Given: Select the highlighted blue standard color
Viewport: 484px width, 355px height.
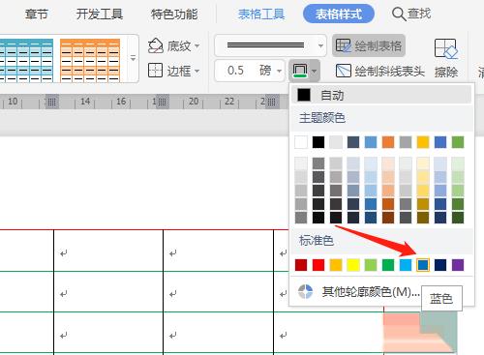Looking at the screenshot, I should click(423, 265).
